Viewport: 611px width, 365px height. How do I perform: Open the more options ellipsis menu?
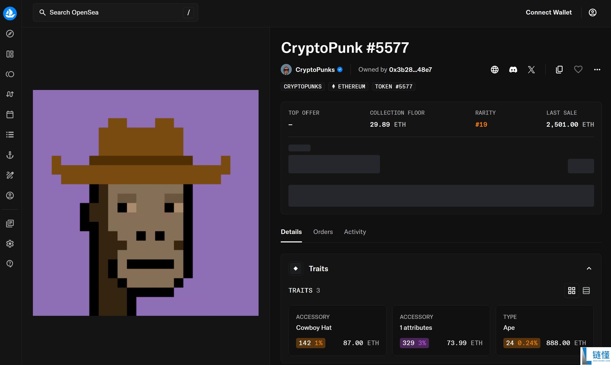(597, 70)
